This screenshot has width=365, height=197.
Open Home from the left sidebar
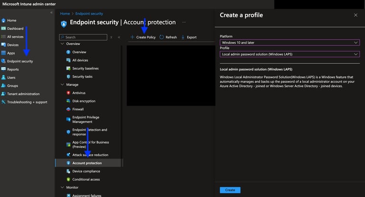pyautogui.click(x=9, y=20)
